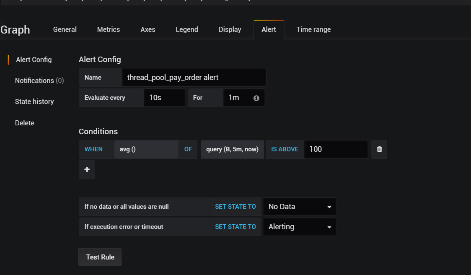The image size is (471, 275).
Task: Switch to the General tab
Action: [x=65, y=29]
